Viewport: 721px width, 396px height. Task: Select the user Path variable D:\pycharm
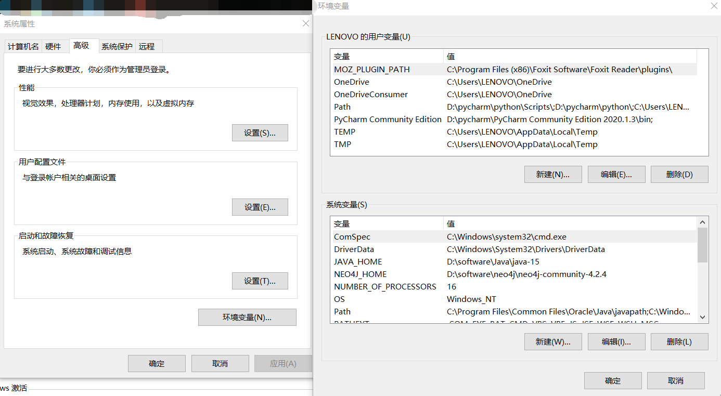[x=513, y=107]
